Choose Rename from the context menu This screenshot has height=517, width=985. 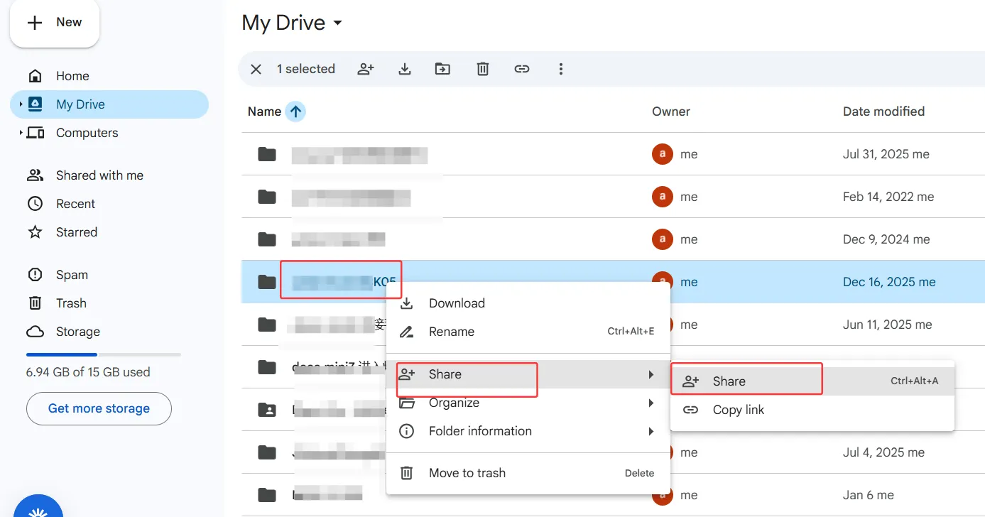coord(528,332)
